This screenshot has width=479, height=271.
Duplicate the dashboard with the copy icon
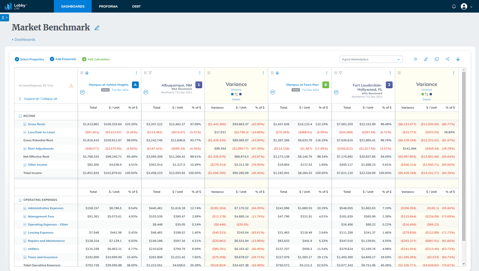point(437,59)
